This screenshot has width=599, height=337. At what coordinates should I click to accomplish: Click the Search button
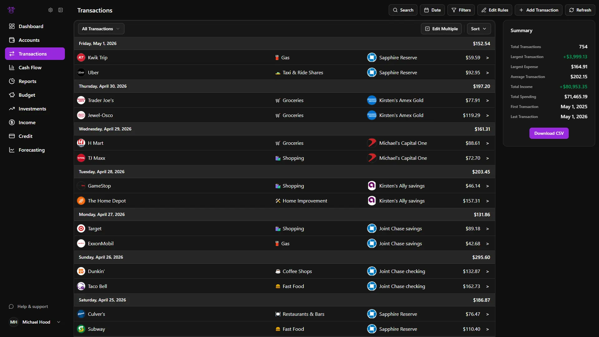(x=403, y=10)
